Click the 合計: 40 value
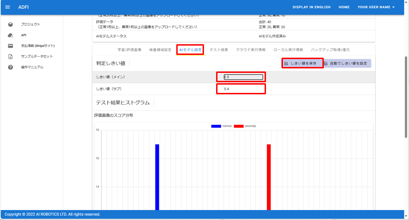Viewport: 409px width, 220px height. tap(265, 22)
